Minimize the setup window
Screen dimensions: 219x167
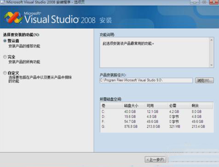point(195,2)
